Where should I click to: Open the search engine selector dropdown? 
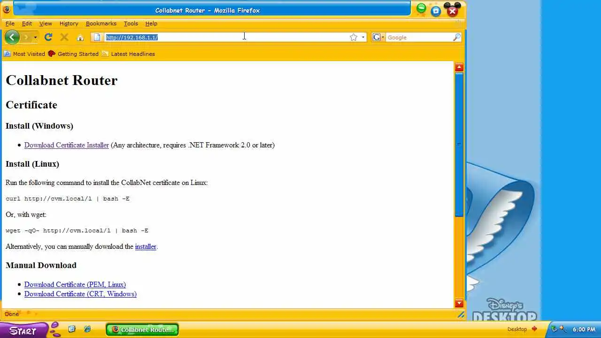pos(378,37)
